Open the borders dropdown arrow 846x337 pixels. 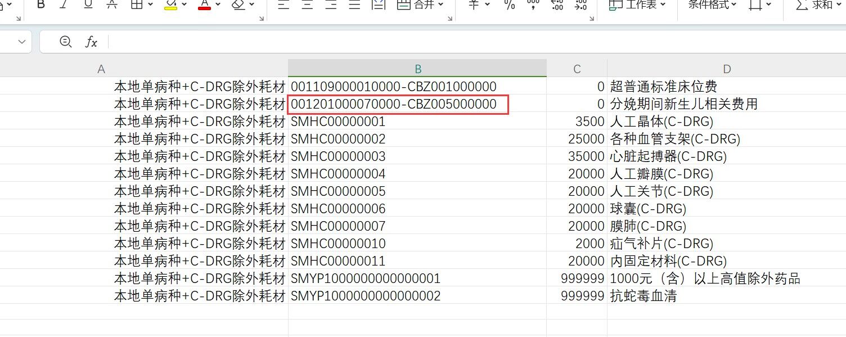(x=150, y=5)
